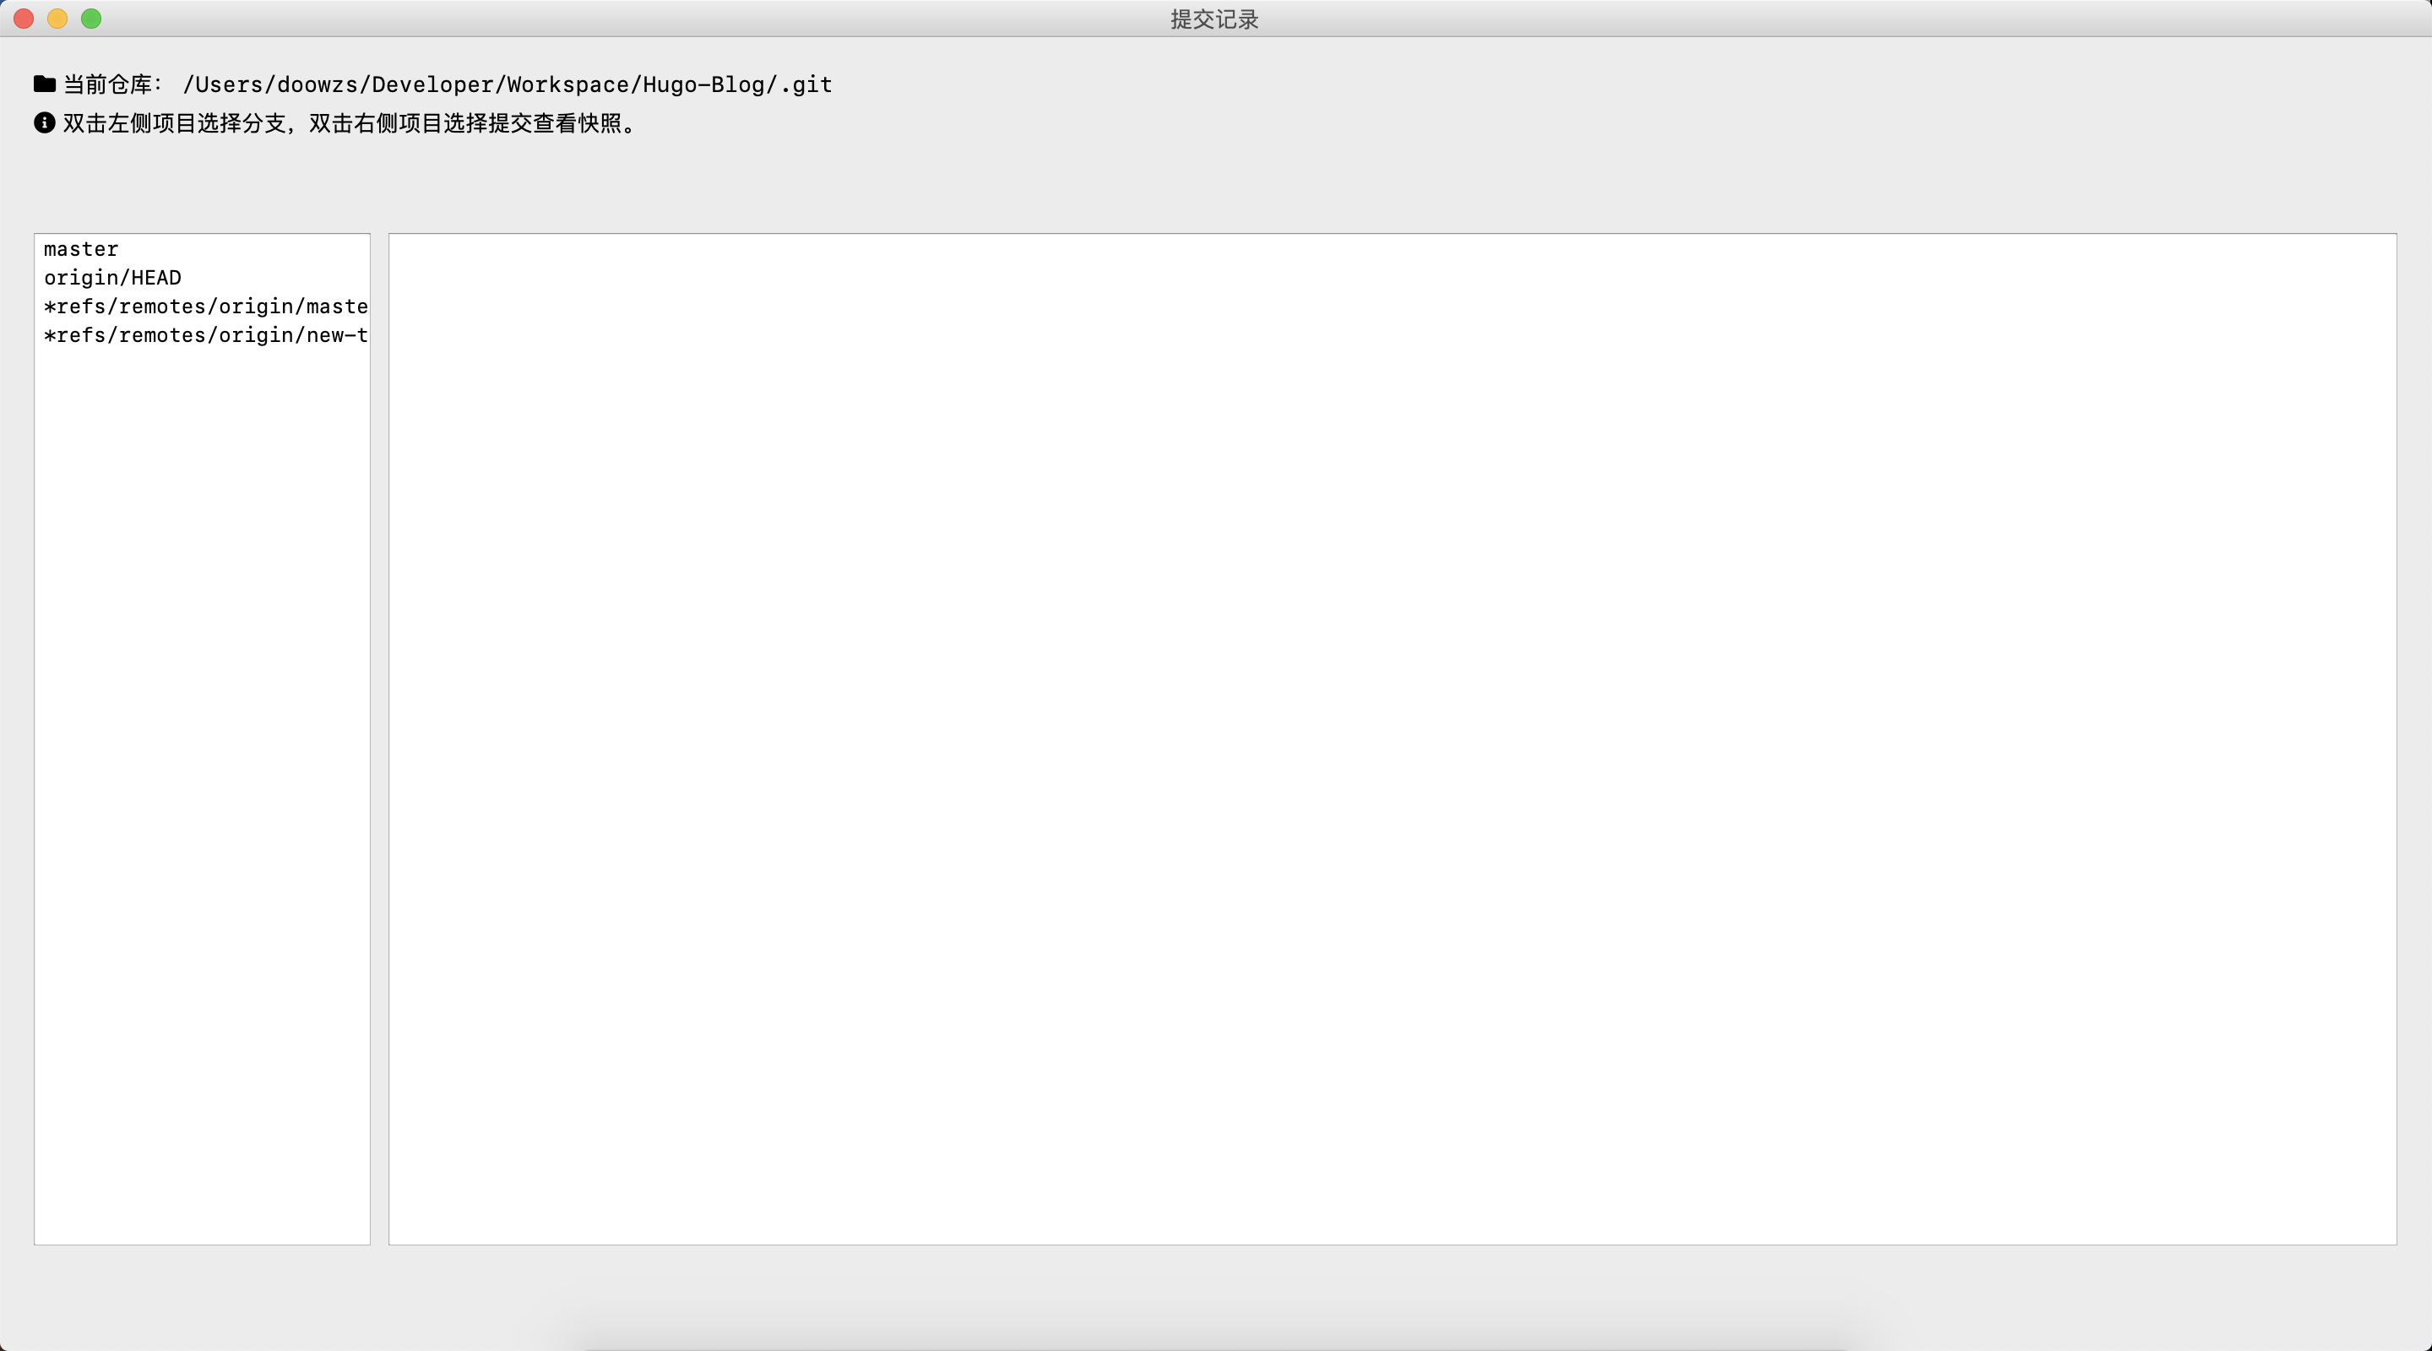Click the Workspace segment of the path

[x=567, y=85]
